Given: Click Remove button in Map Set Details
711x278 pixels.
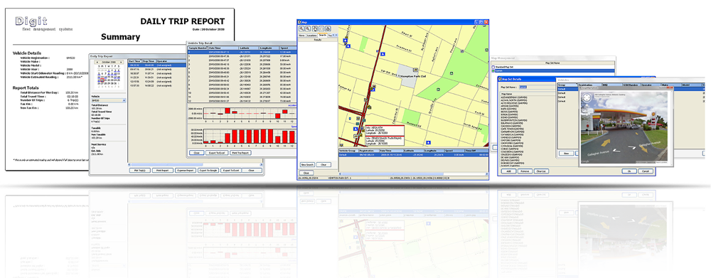Looking at the screenshot, I should tap(525, 171).
